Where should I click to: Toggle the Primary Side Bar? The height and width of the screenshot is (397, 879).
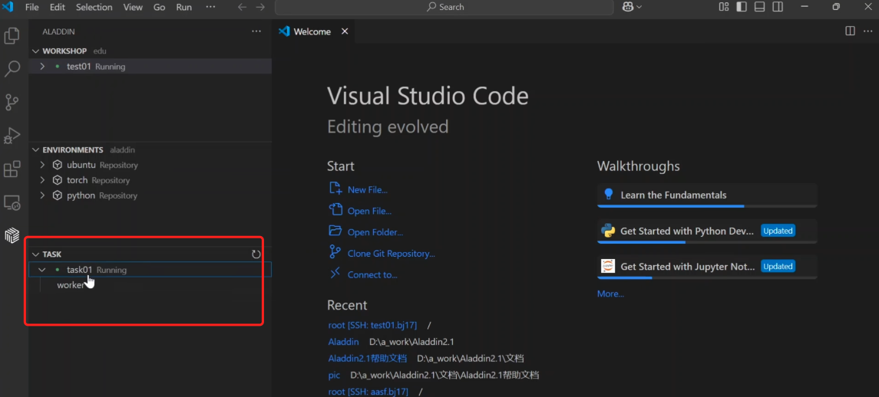pos(742,7)
